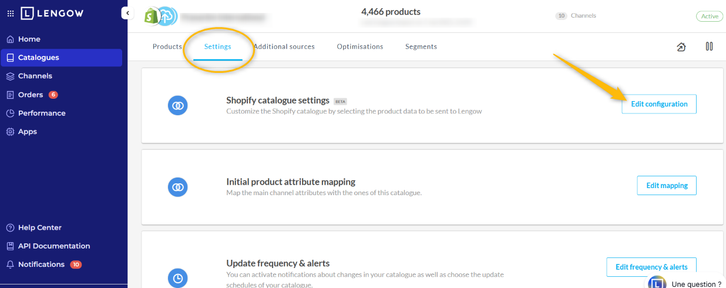
Task: View Notifications in the sidebar
Action: [41, 264]
